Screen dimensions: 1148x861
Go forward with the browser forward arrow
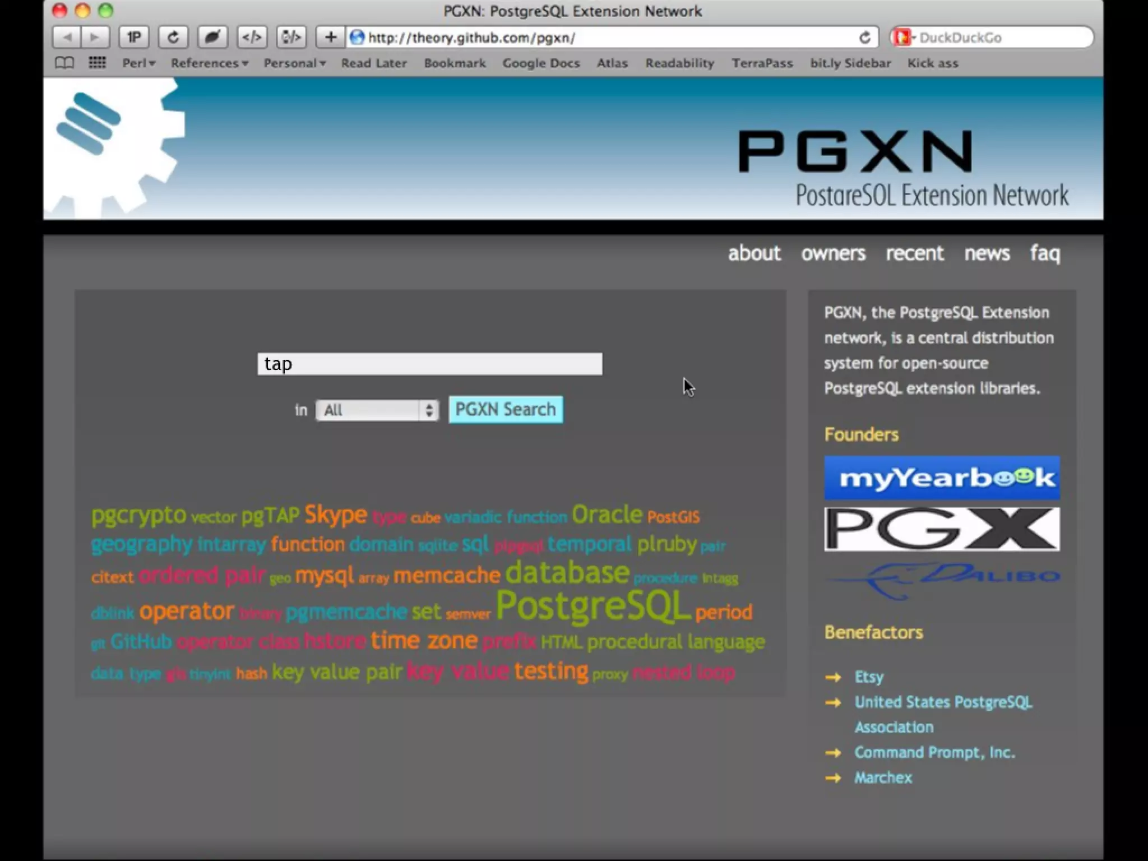click(x=95, y=38)
